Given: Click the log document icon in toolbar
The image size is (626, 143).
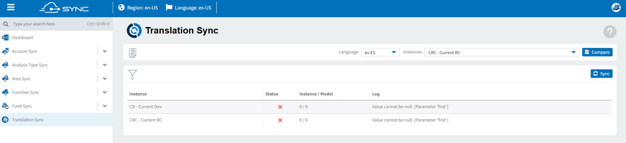Looking at the screenshot, I should click(133, 53).
